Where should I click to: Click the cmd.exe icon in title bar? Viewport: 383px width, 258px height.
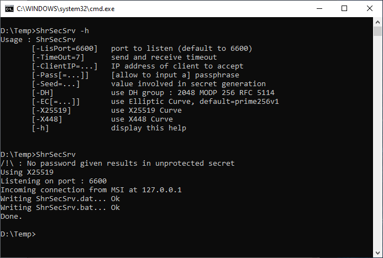click(x=9, y=9)
